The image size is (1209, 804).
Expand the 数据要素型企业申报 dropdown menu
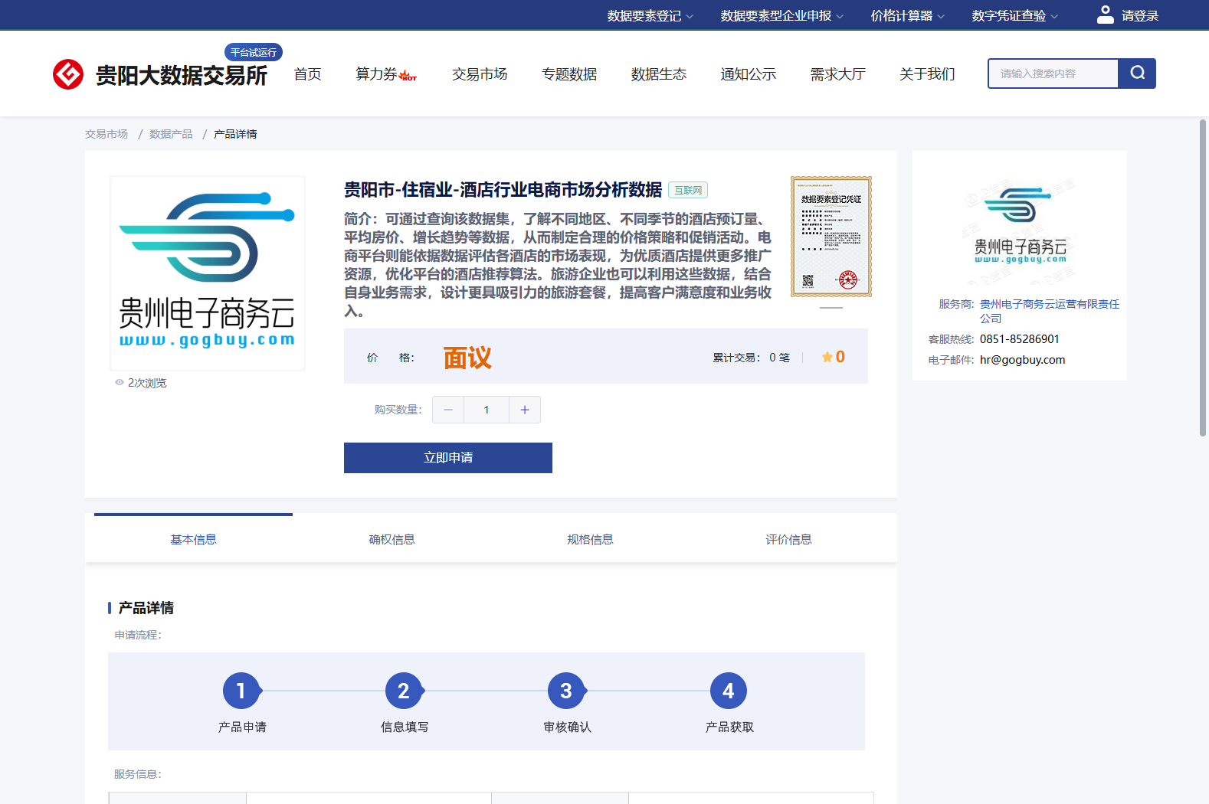(781, 15)
